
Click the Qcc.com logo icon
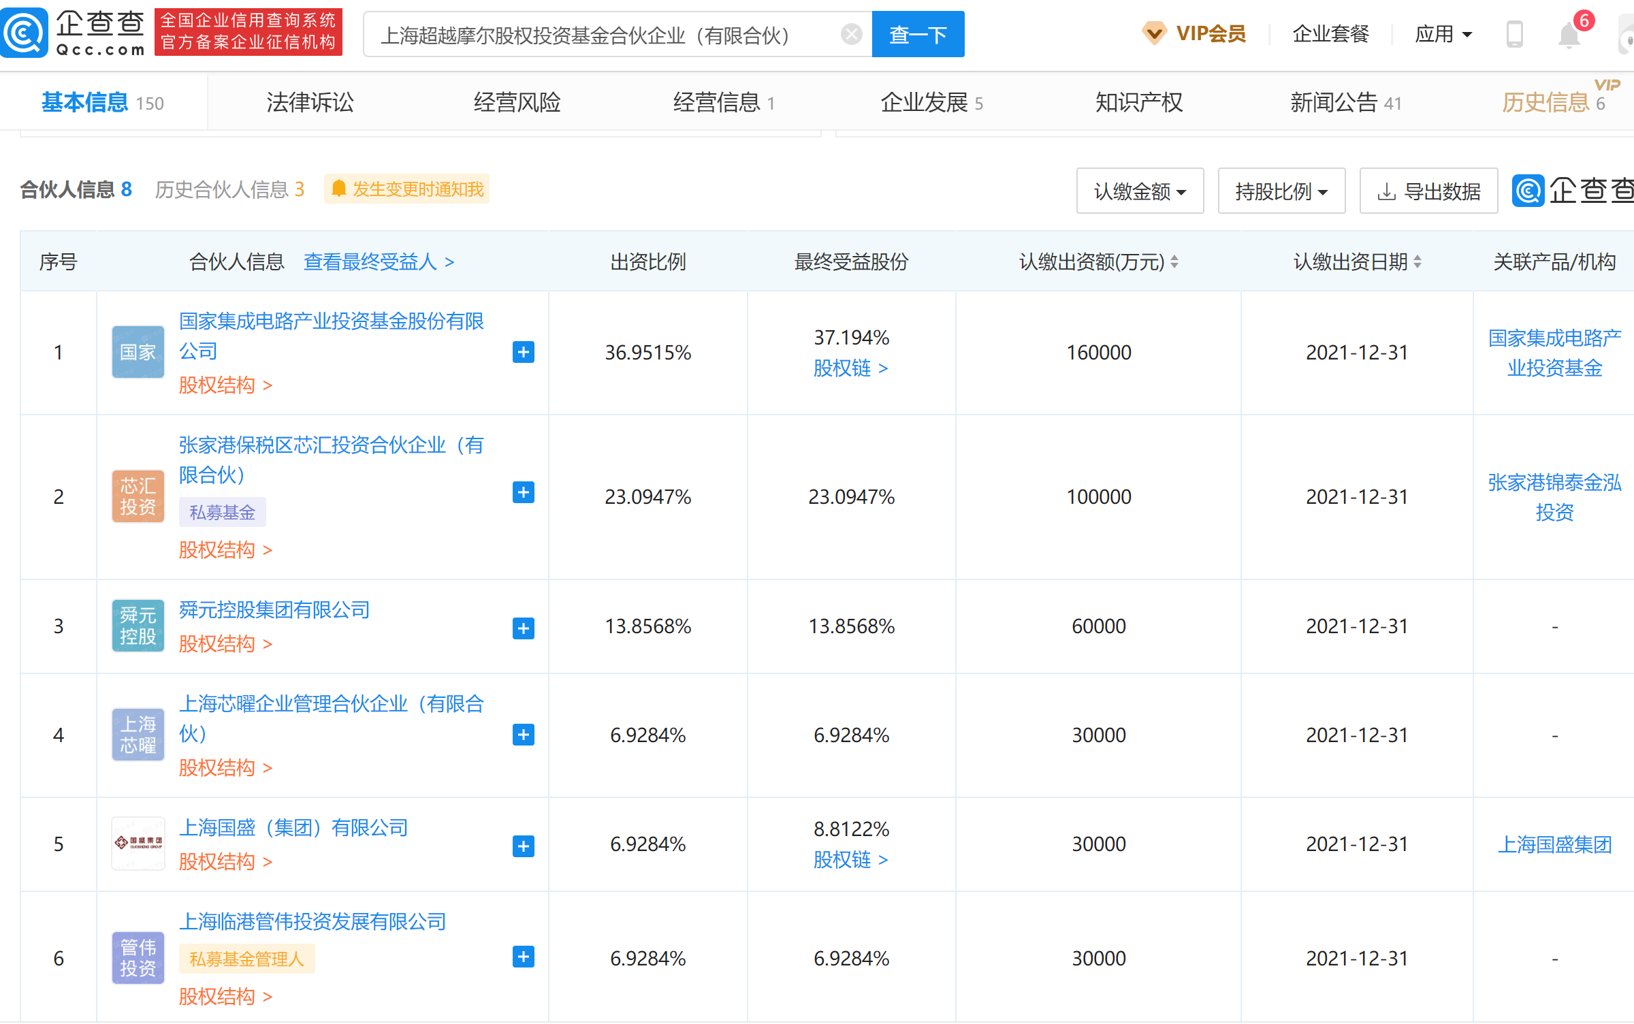(24, 33)
